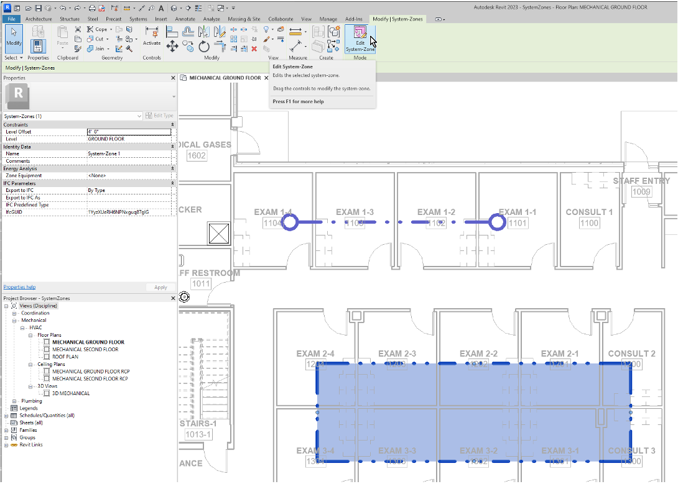Expand the Families node
The width and height of the screenshot is (678, 484).
point(6,430)
